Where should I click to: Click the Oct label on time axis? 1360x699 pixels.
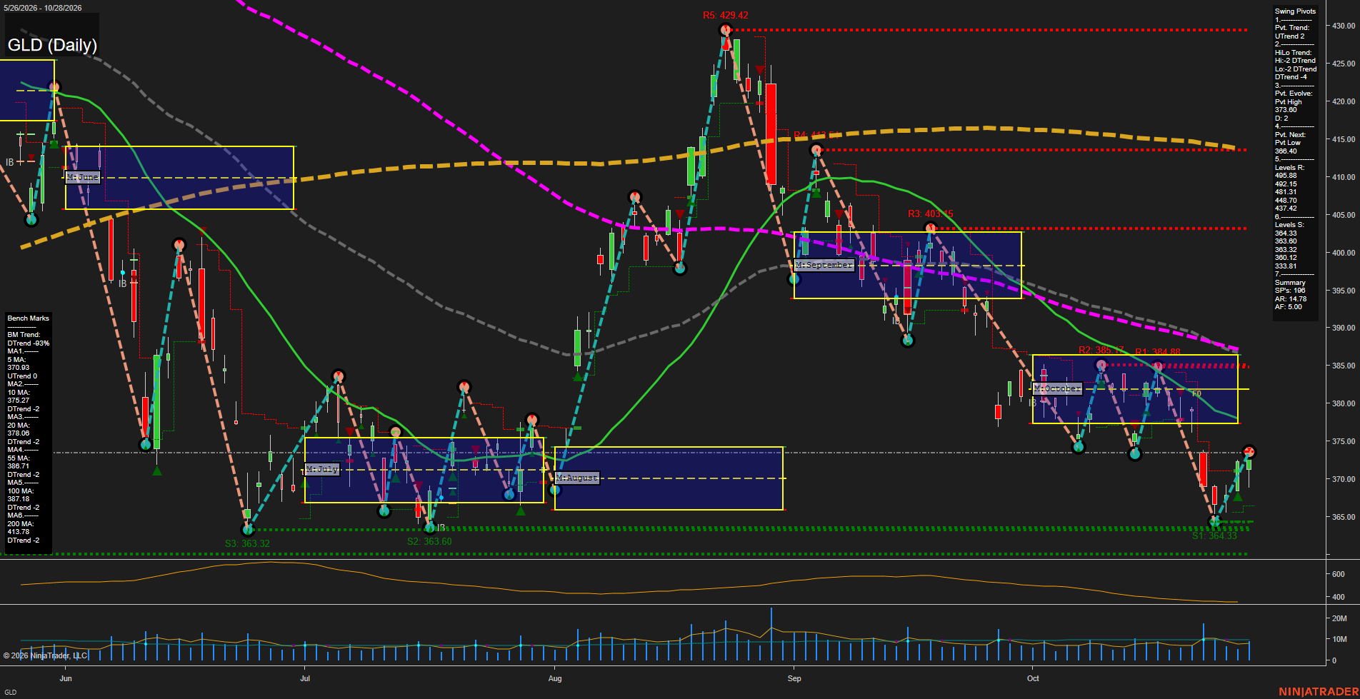coord(1033,678)
